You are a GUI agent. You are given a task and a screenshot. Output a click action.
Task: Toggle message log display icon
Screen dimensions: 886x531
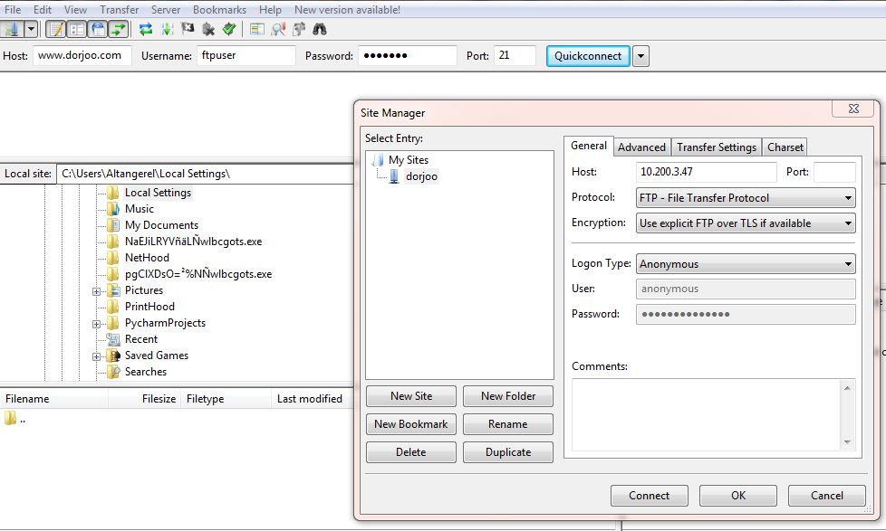pos(55,29)
